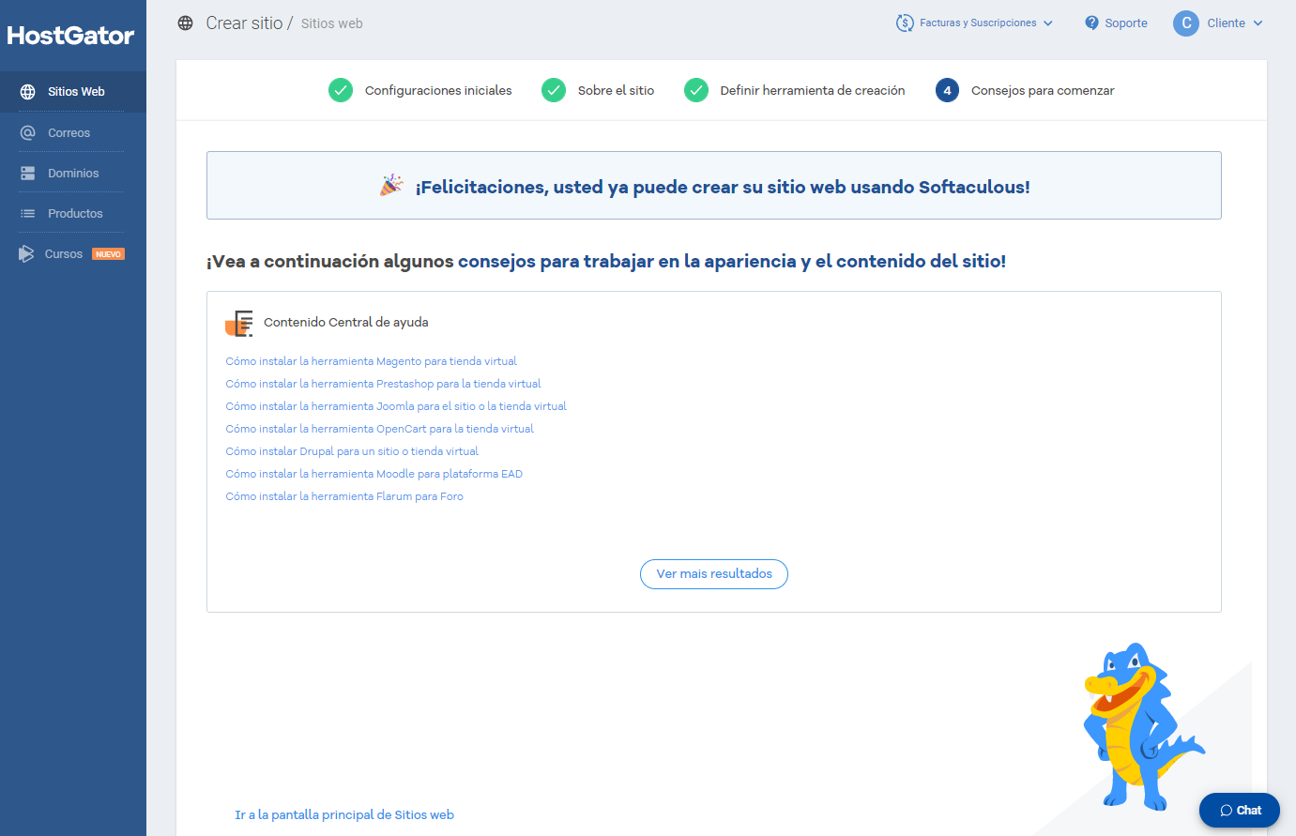The width and height of the screenshot is (1296, 836).
Task: Click the Cliente account name
Action: pyautogui.click(x=1227, y=23)
